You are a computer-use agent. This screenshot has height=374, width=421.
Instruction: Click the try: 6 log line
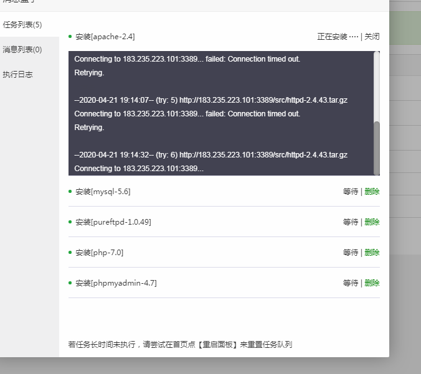pyautogui.click(x=210, y=155)
